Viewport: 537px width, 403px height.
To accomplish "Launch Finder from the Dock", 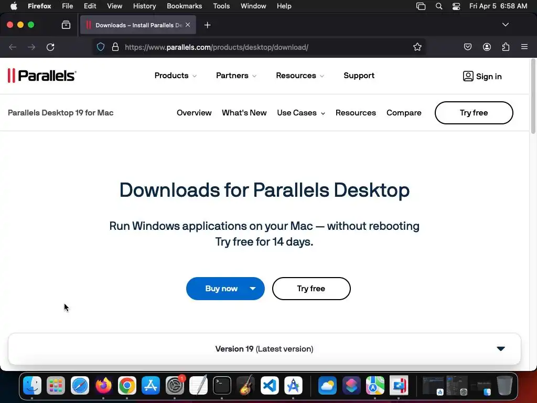I will click(32, 386).
